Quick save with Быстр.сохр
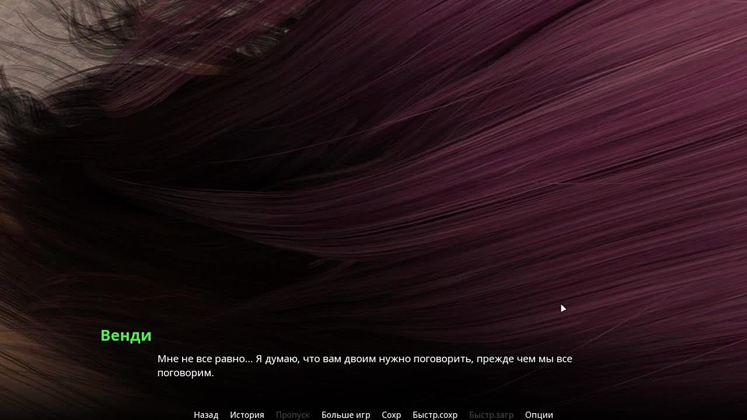The height and width of the screenshot is (420, 747). coord(435,415)
